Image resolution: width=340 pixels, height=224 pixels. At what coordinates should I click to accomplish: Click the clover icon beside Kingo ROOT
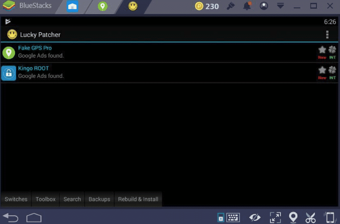(x=332, y=70)
